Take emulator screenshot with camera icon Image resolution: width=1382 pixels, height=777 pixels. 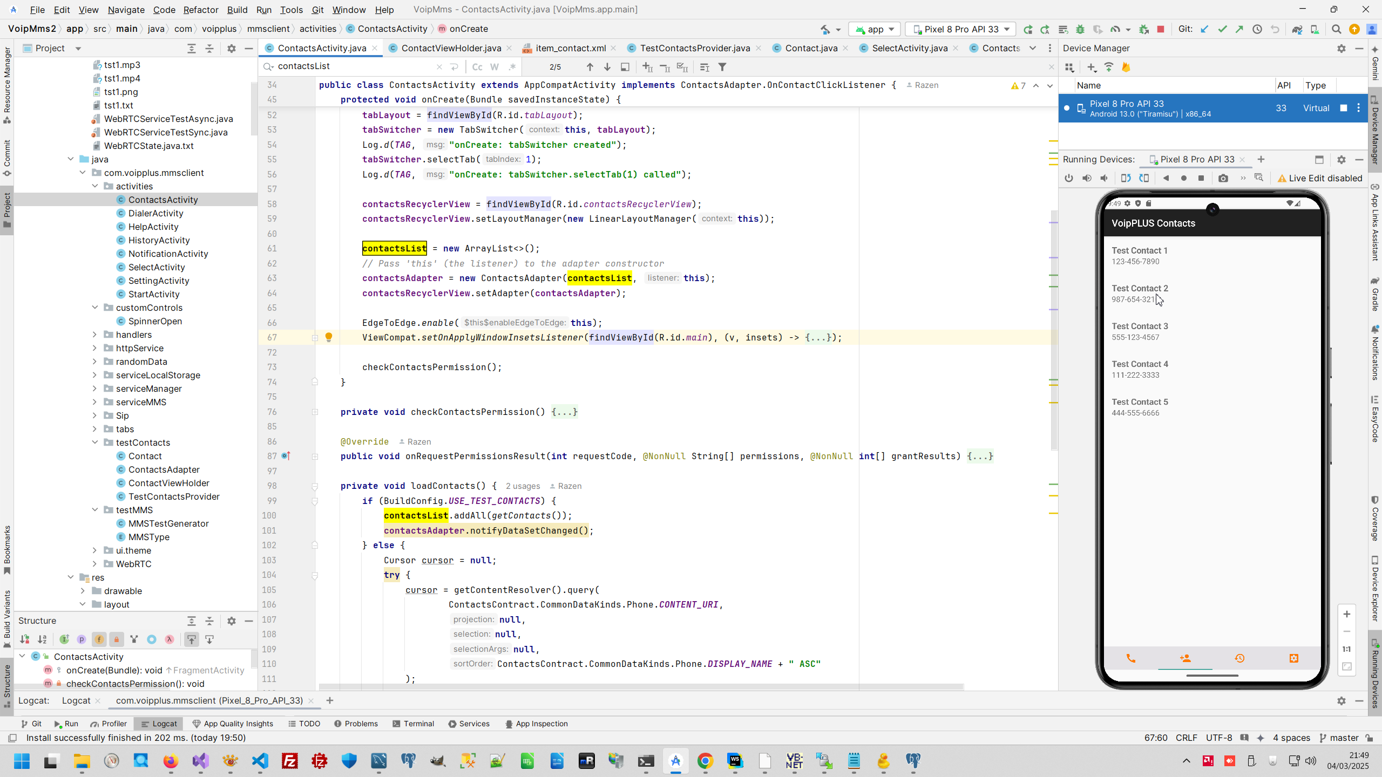1223,178
